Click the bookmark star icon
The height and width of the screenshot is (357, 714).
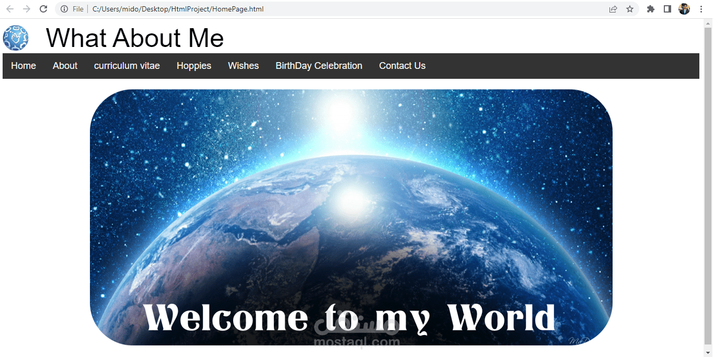click(630, 9)
